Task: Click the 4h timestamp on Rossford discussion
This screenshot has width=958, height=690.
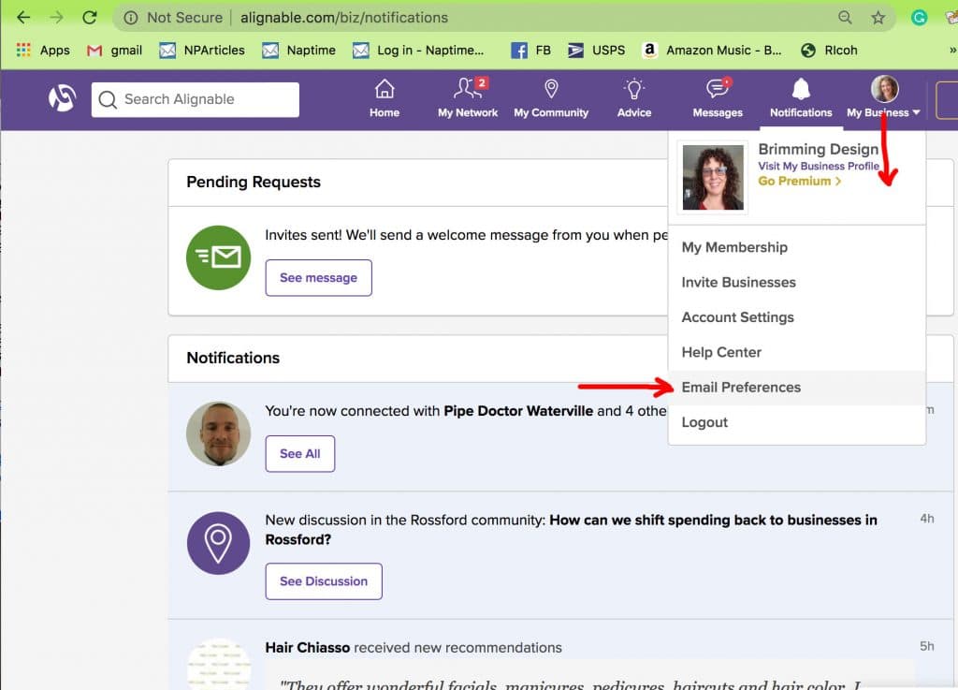Action: coord(927,519)
